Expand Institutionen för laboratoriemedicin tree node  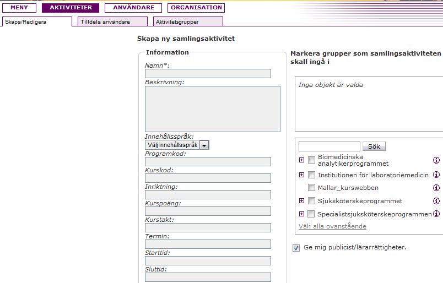point(301,175)
